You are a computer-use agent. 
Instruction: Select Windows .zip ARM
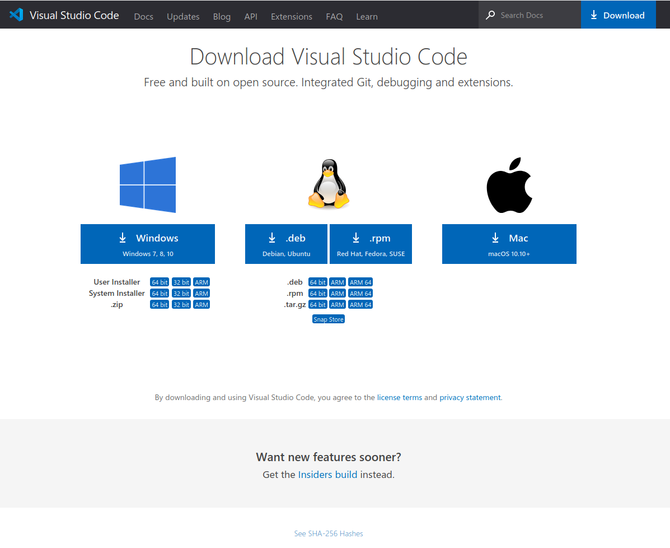click(x=202, y=305)
